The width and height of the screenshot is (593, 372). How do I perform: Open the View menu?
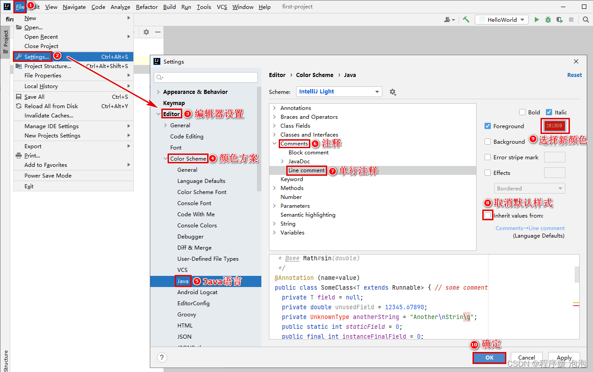click(51, 7)
